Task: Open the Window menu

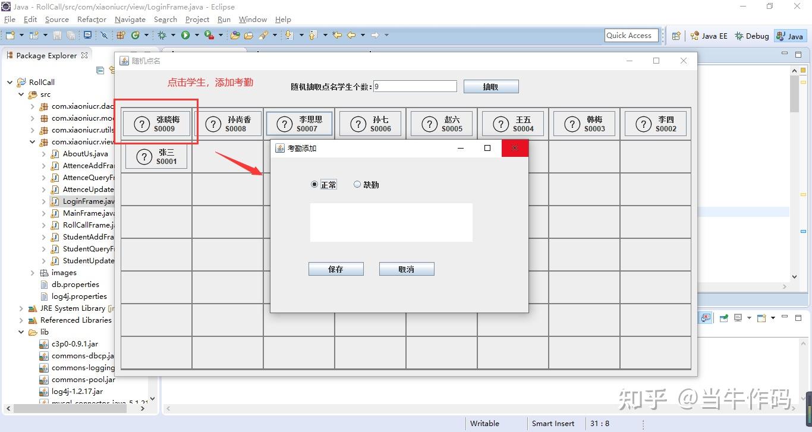Action: click(x=253, y=20)
